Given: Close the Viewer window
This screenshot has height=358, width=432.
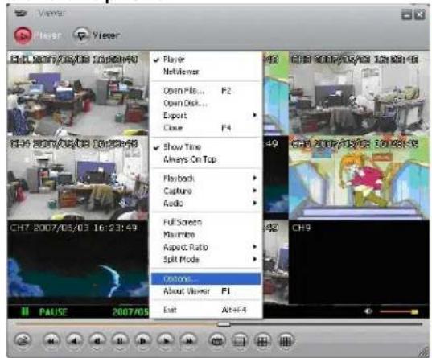Looking at the screenshot, I should [x=420, y=14].
